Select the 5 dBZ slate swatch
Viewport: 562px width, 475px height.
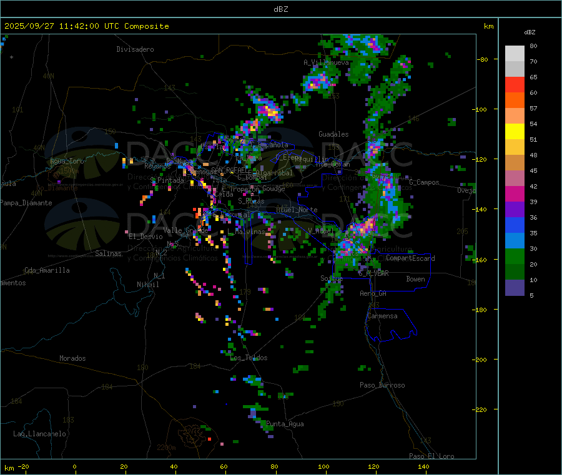coord(515,288)
